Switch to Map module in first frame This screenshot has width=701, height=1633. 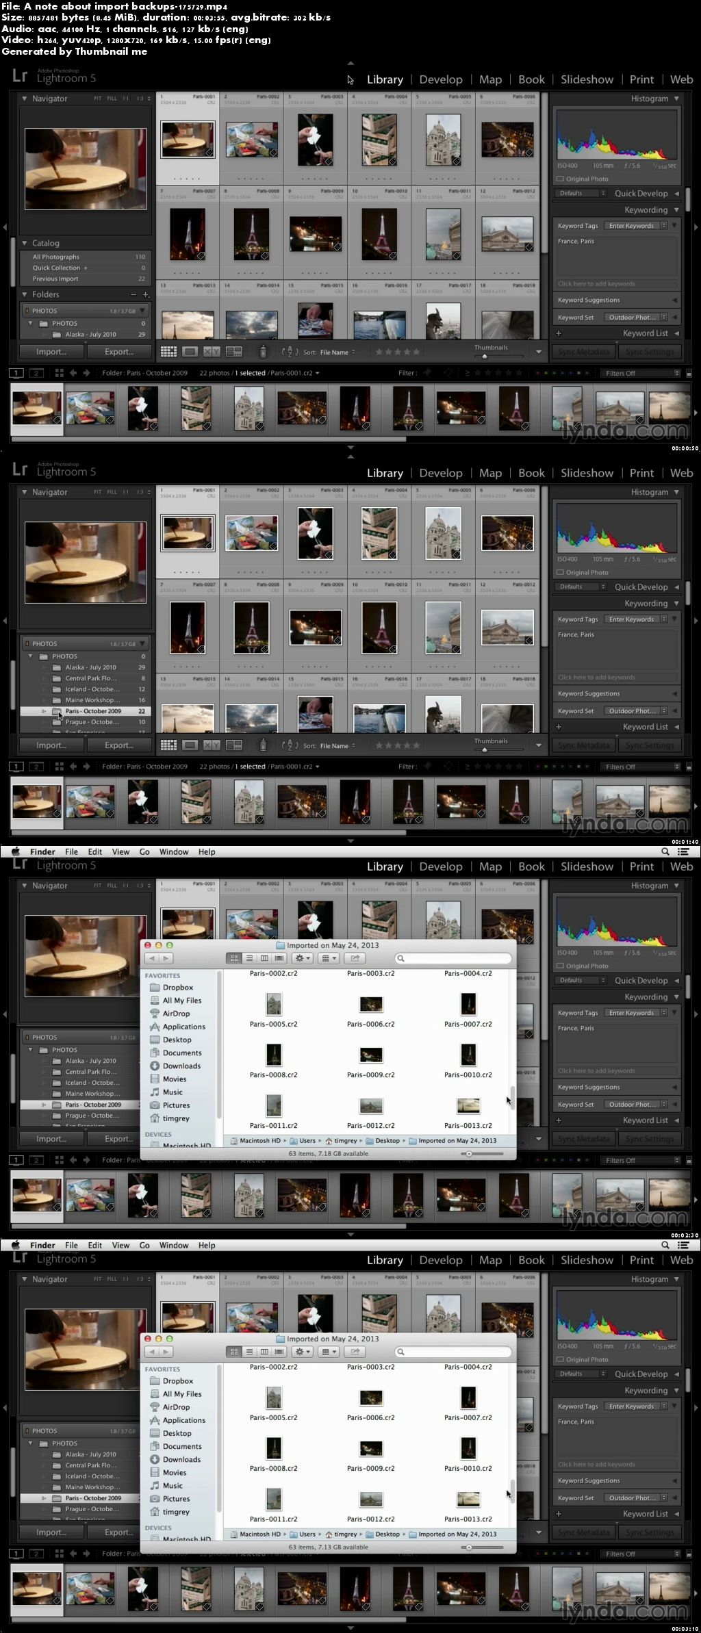pyautogui.click(x=490, y=79)
